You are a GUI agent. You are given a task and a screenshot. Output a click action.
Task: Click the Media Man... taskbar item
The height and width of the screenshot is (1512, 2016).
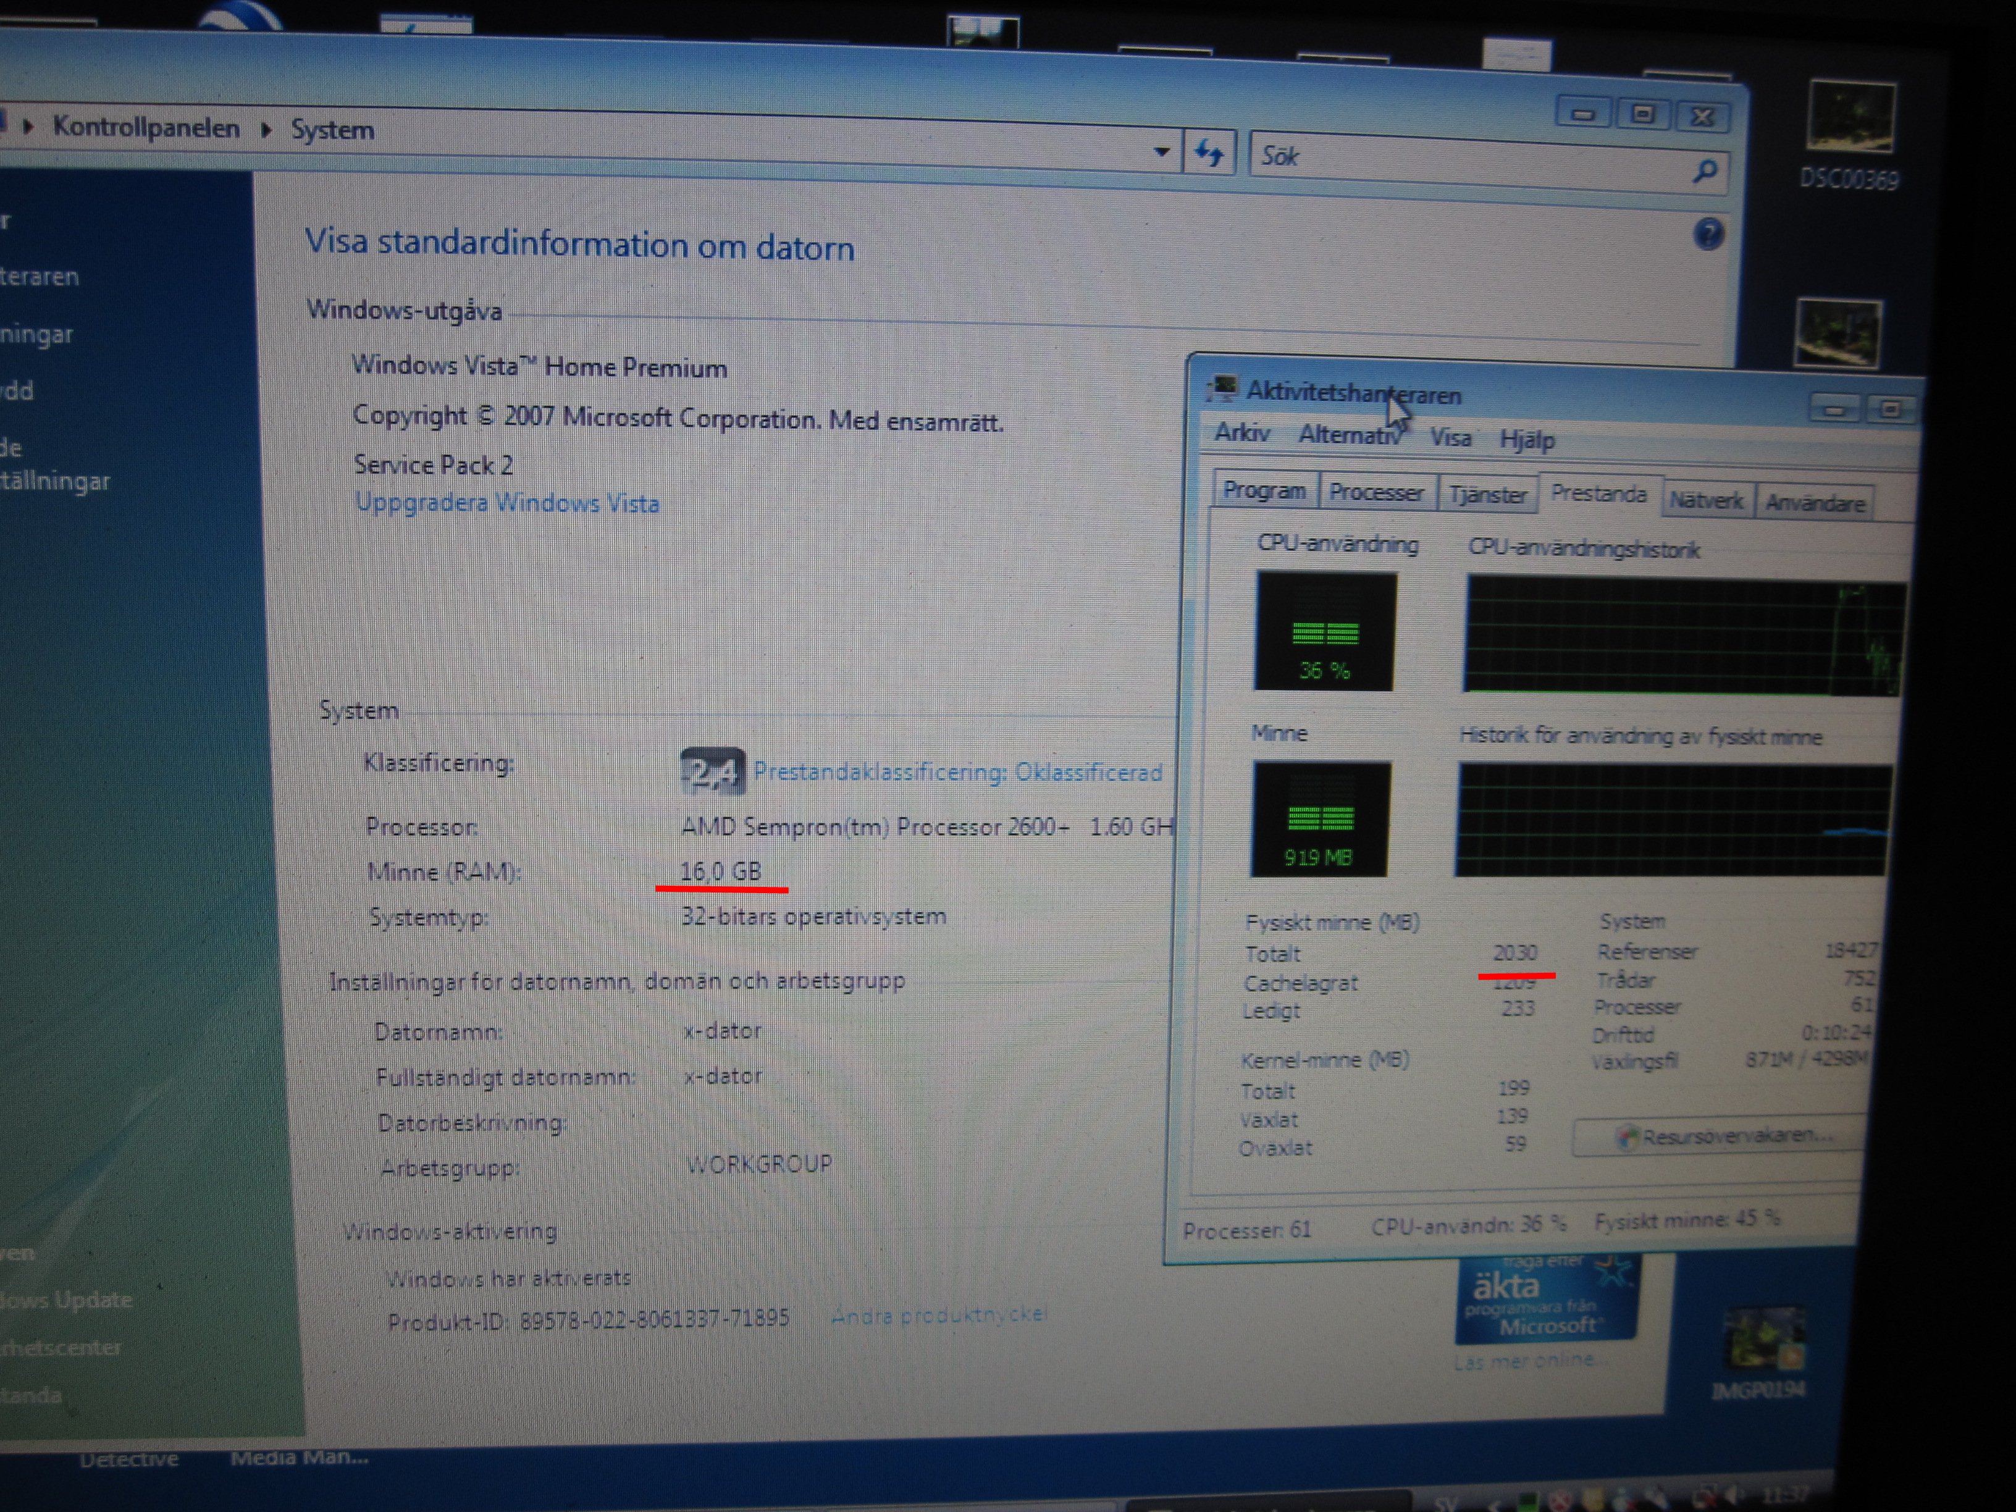click(x=299, y=1457)
